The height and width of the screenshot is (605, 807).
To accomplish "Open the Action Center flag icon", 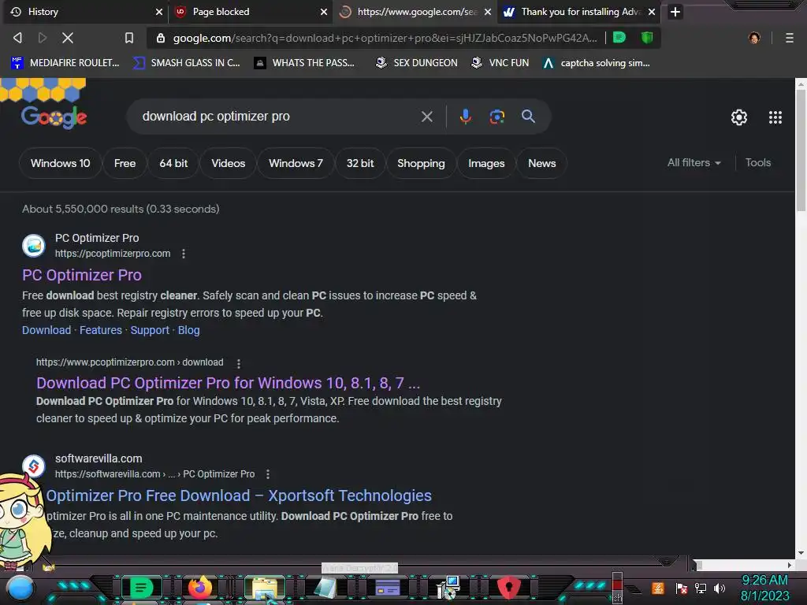I will click(x=681, y=588).
